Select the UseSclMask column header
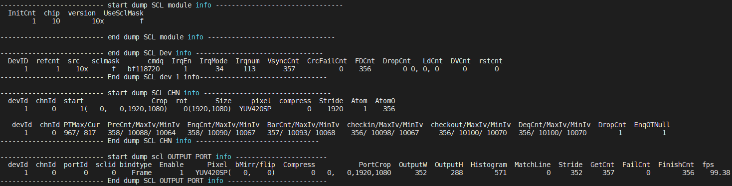 pyautogui.click(x=124, y=13)
